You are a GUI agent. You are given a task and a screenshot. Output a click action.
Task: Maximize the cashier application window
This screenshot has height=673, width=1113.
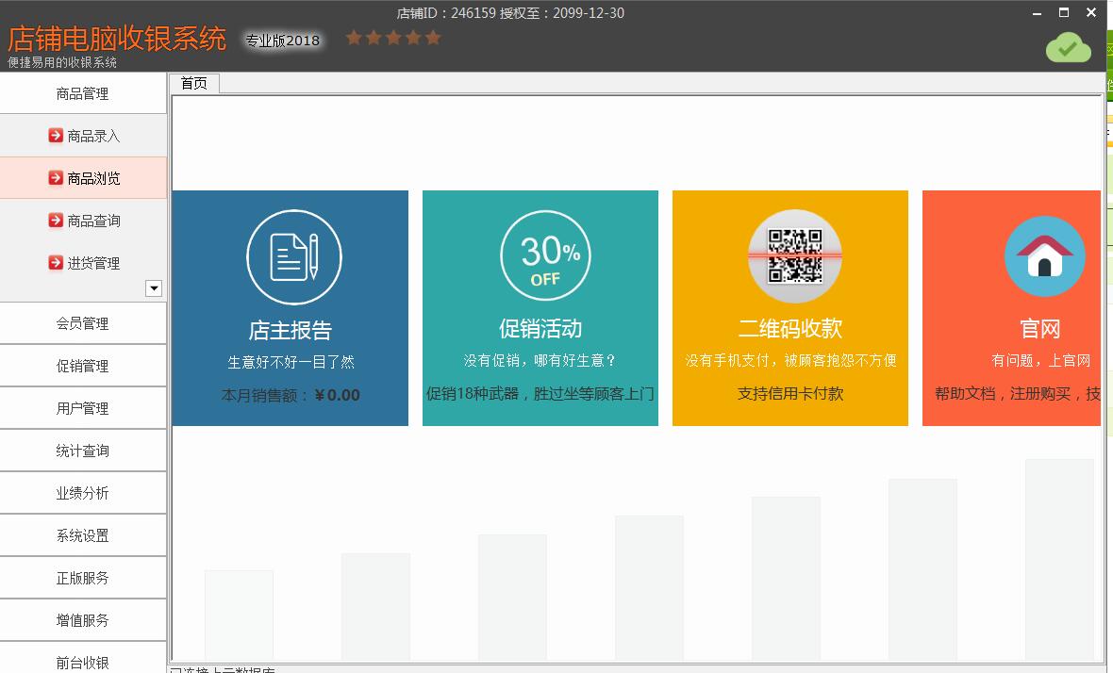(x=1063, y=13)
